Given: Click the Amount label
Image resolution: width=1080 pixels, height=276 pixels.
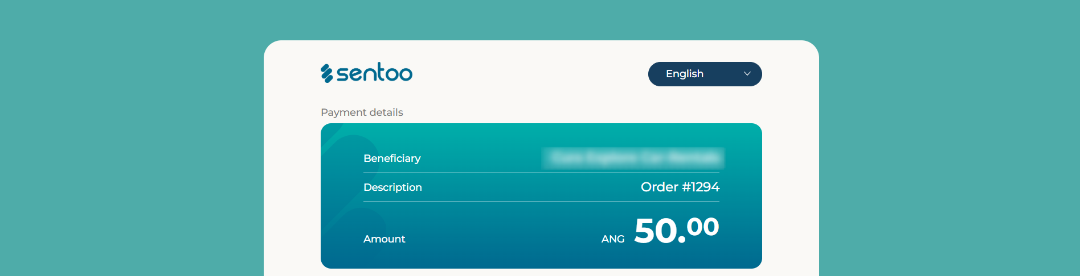Looking at the screenshot, I should [x=384, y=239].
